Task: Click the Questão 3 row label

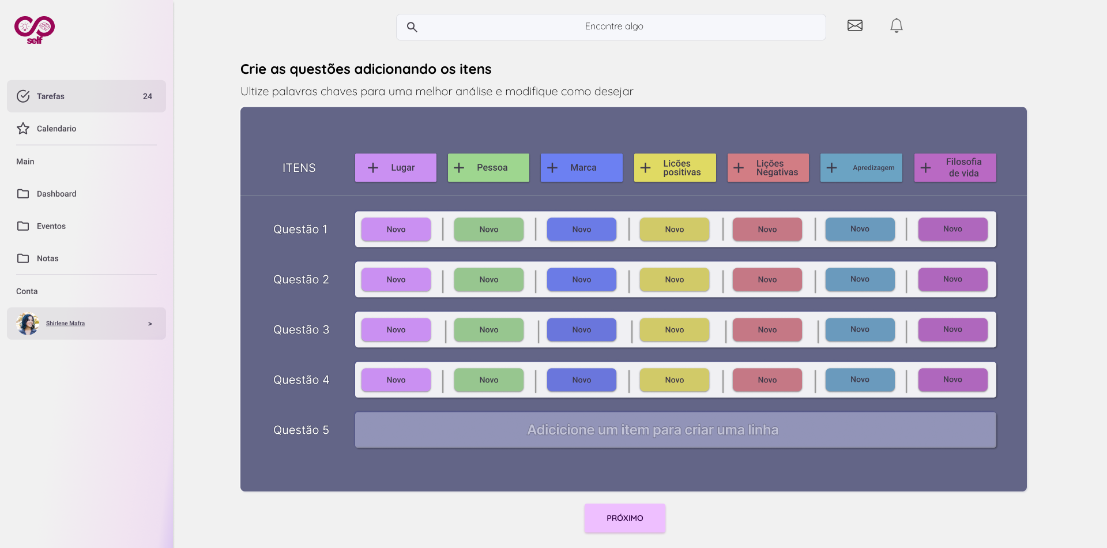Action: (x=301, y=329)
